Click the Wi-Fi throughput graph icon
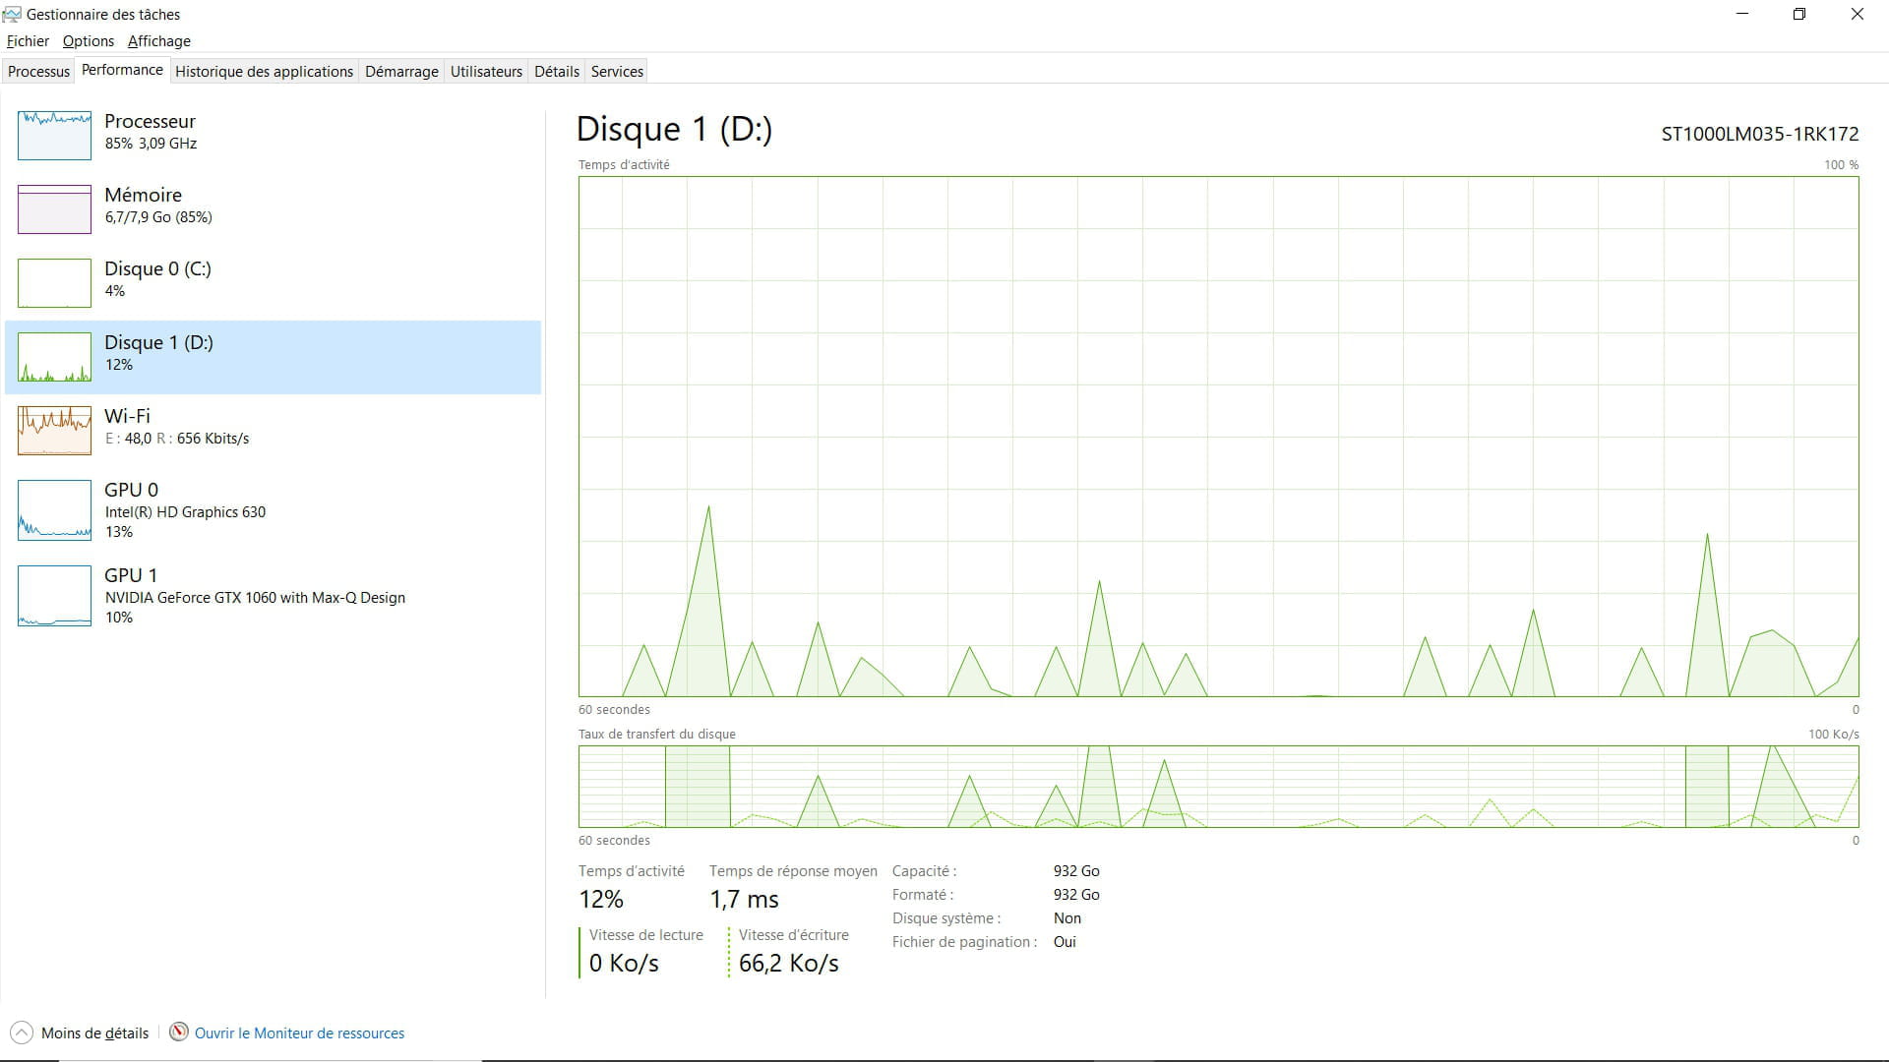 (54, 430)
